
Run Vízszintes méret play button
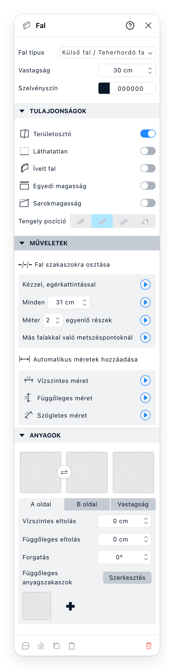[145, 380]
